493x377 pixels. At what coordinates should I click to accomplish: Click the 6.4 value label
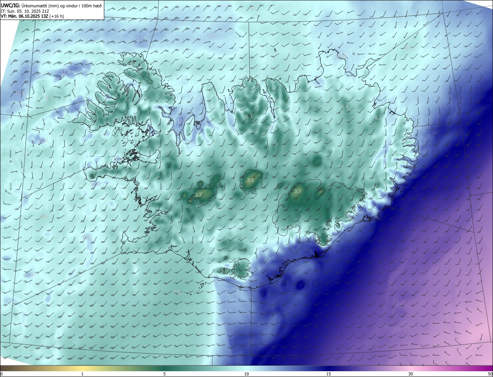[345, 106]
